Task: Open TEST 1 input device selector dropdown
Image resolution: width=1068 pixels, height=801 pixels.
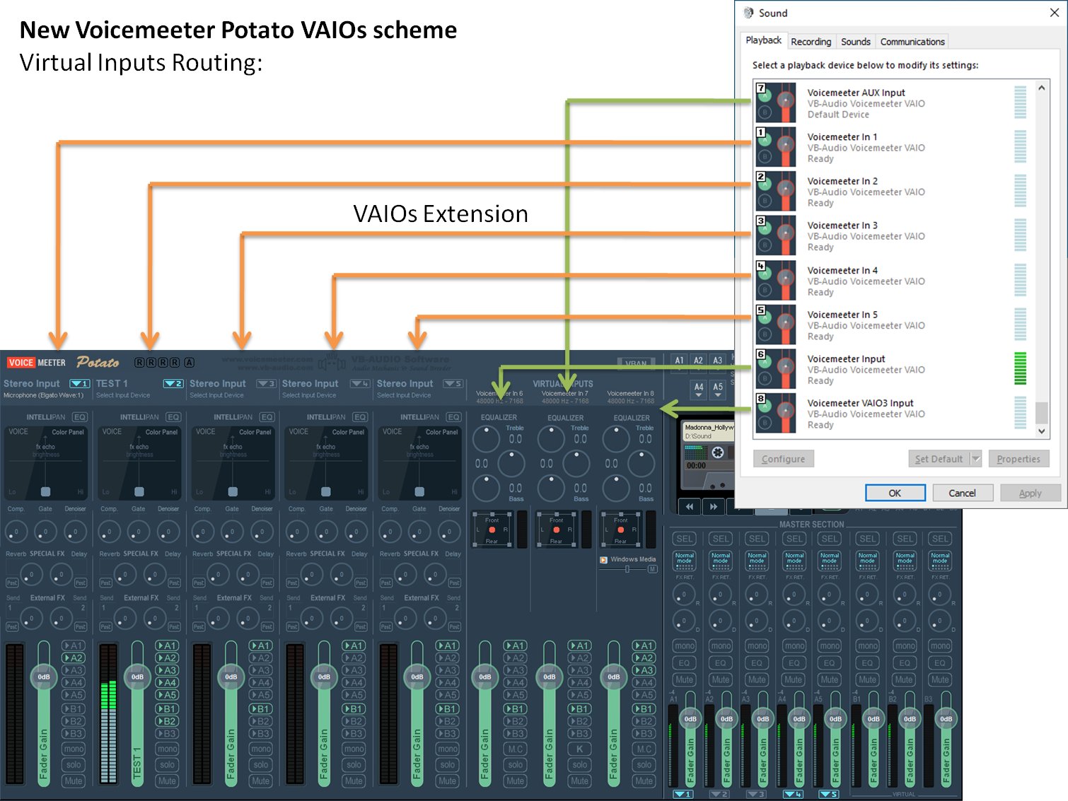Action: pos(173,384)
